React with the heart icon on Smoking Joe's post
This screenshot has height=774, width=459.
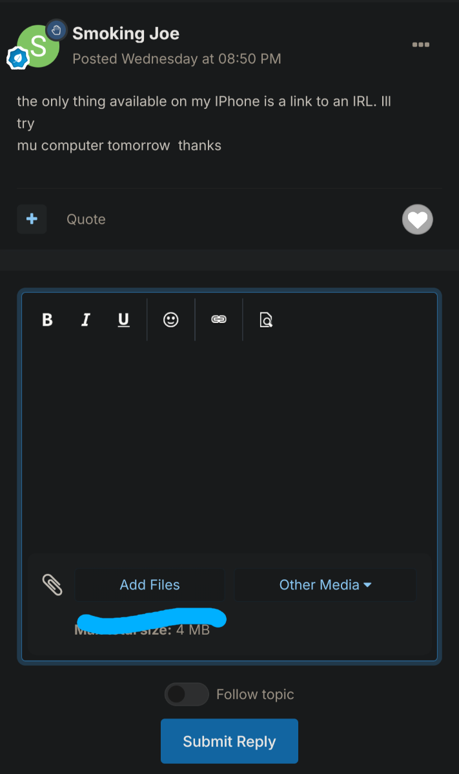(x=418, y=220)
